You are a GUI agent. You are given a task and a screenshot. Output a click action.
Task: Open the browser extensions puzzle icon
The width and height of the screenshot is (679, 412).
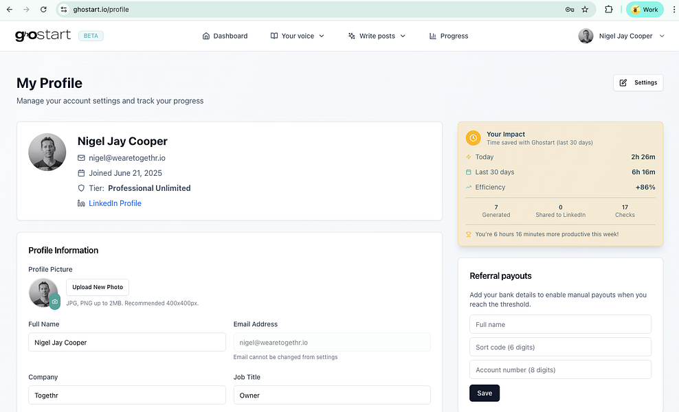(x=608, y=10)
